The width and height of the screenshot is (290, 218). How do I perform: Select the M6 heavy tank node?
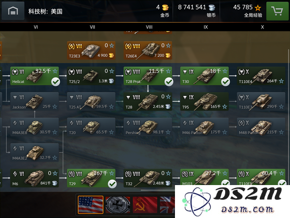tap(35, 178)
